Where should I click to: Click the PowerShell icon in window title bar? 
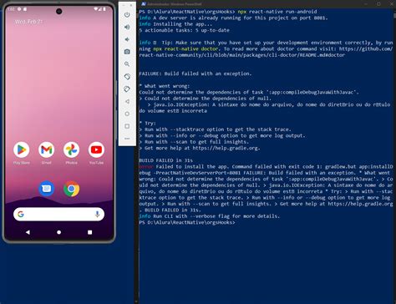click(x=144, y=4)
